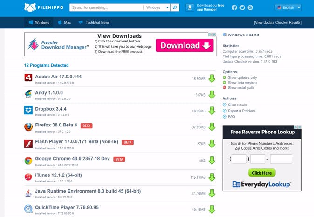Click Report a Problem action

(x=239, y=111)
